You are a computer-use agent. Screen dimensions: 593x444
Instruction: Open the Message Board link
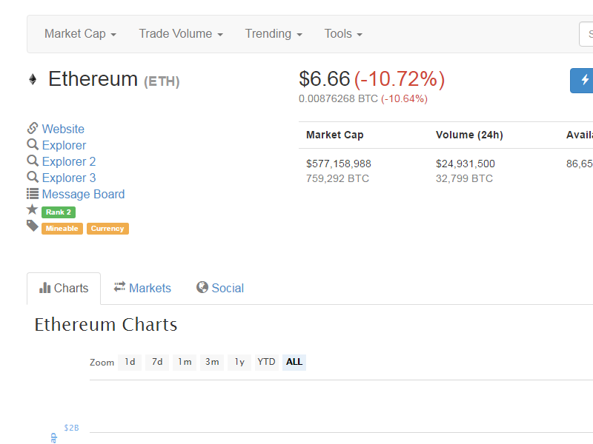coord(83,194)
